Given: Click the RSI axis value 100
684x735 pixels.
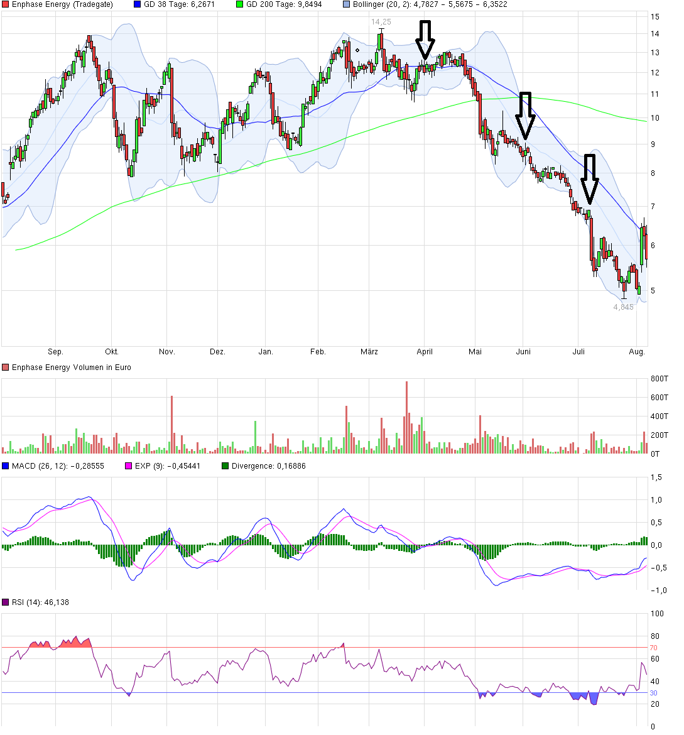Looking at the screenshot, I should point(657,614).
